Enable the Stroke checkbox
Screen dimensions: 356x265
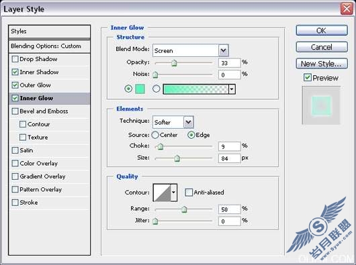tap(15, 203)
